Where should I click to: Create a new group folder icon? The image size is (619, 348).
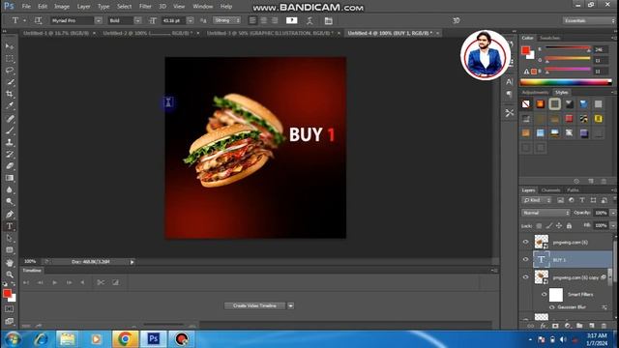(579, 326)
